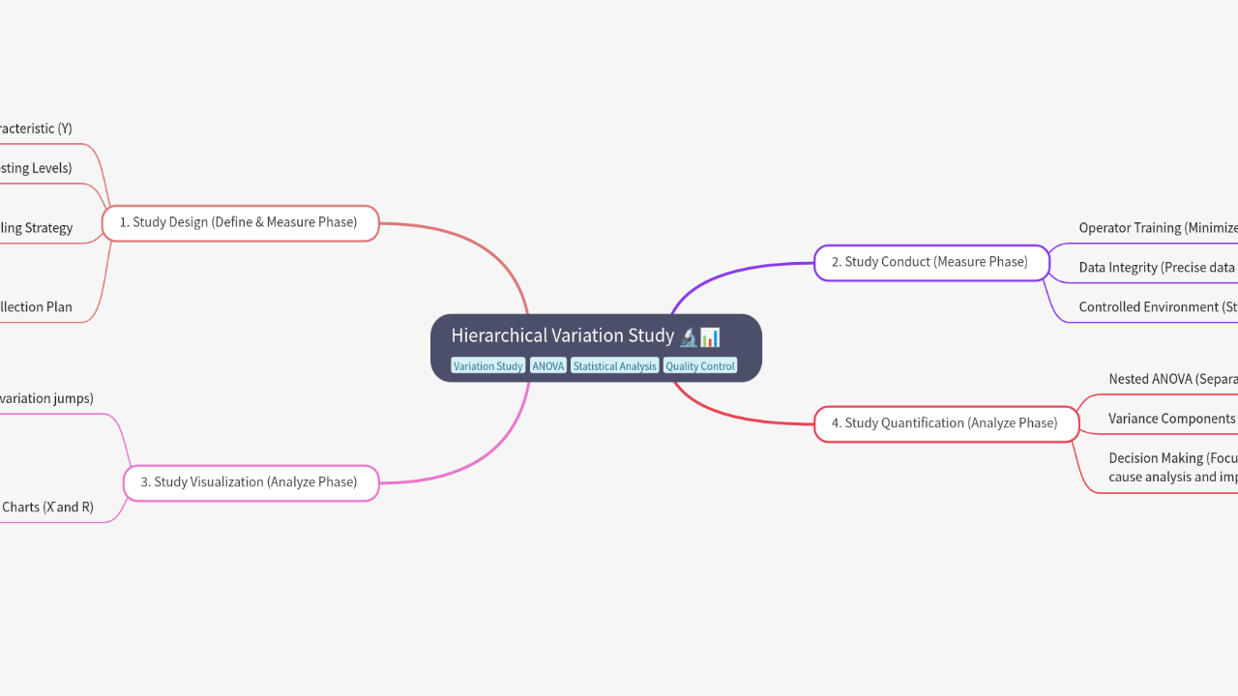
Task: Click the text ending in 'llection Plan'
Action: pyautogui.click(x=36, y=307)
